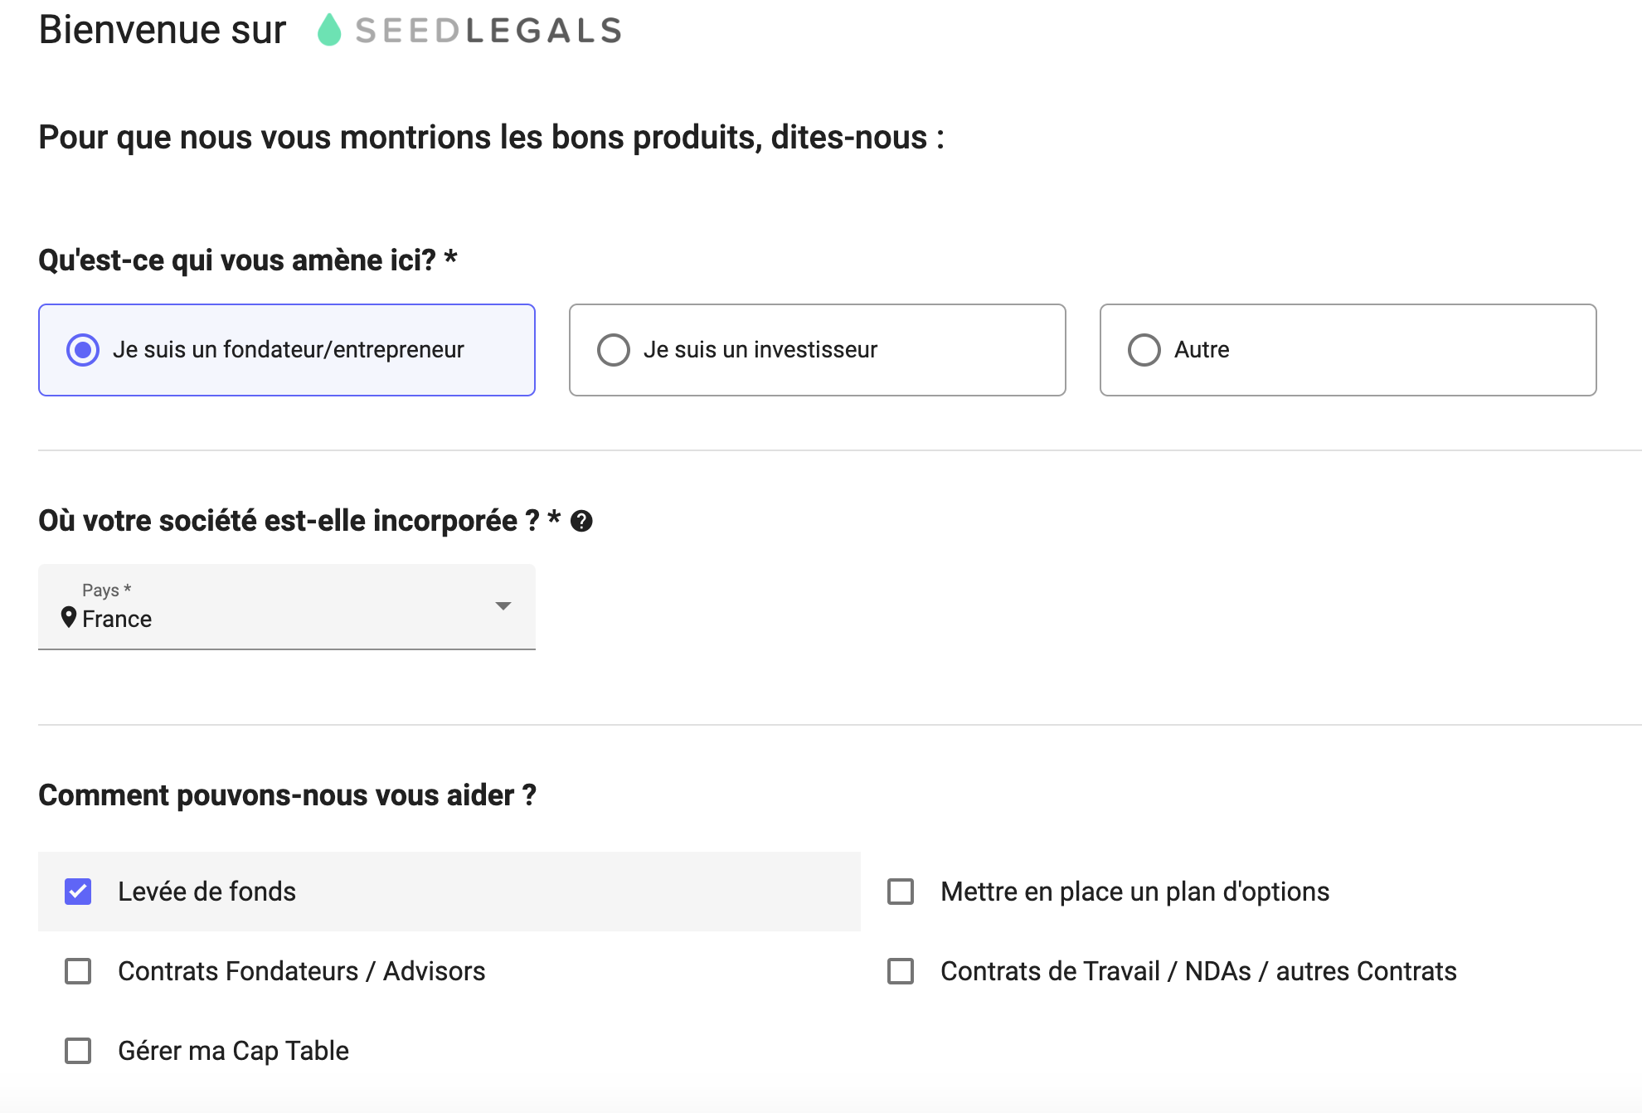Open the Pays country dropdown arrow
1642x1113 pixels.
click(x=503, y=606)
